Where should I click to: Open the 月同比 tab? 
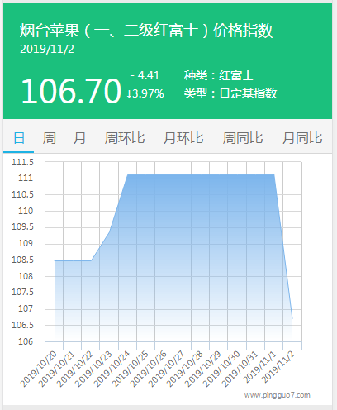[x=302, y=138]
